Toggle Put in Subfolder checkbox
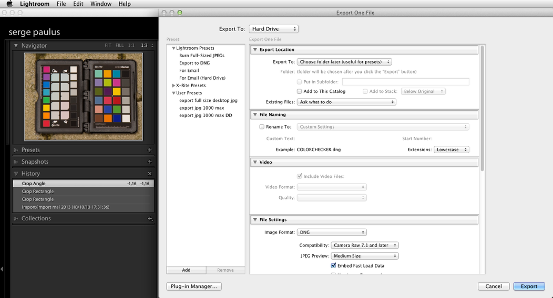 299,82
